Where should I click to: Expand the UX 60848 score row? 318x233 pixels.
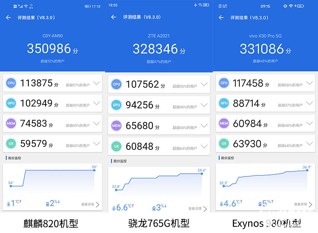click(204, 146)
